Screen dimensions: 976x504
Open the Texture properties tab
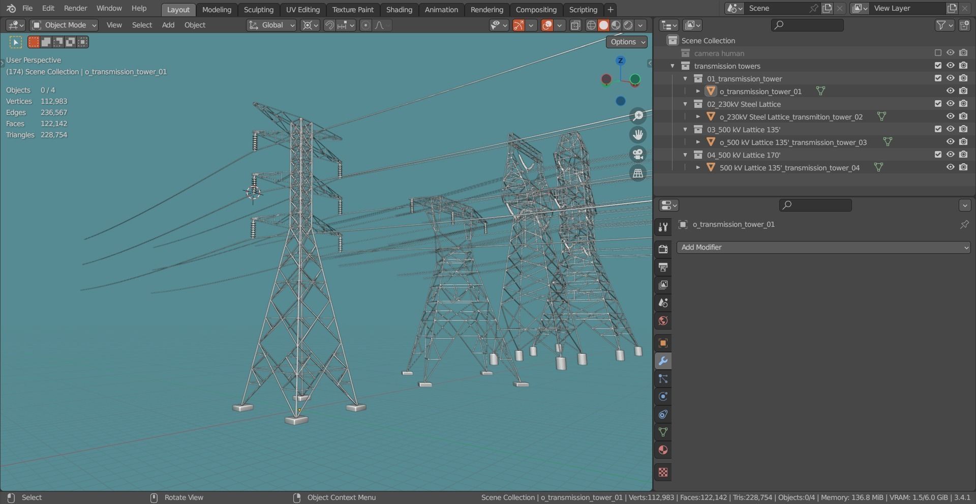pyautogui.click(x=663, y=472)
